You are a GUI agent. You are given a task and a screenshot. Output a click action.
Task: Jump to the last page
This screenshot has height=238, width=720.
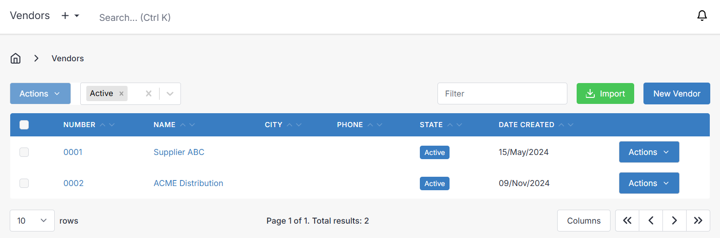coord(698,221)
